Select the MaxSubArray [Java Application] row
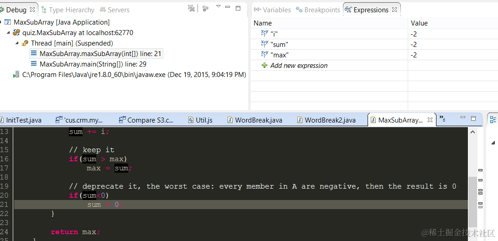The height and width of the screenshot is (241, 498). [x=62, y=22]
